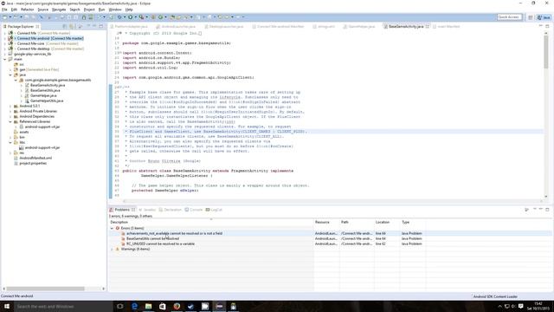Switch to Declaration tab in bottom panel
The width and height of the screenshot is (554, 312).
170,210
